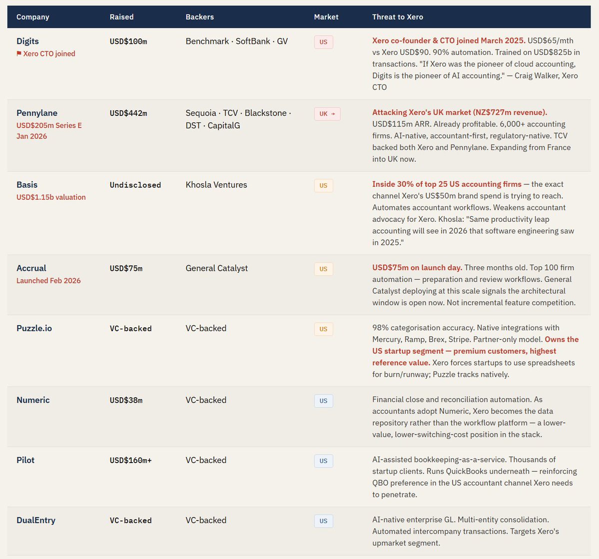Click VC-backed backers cell in Pilot row
Viewport: 599px width, 559px height.
(206, 460)
